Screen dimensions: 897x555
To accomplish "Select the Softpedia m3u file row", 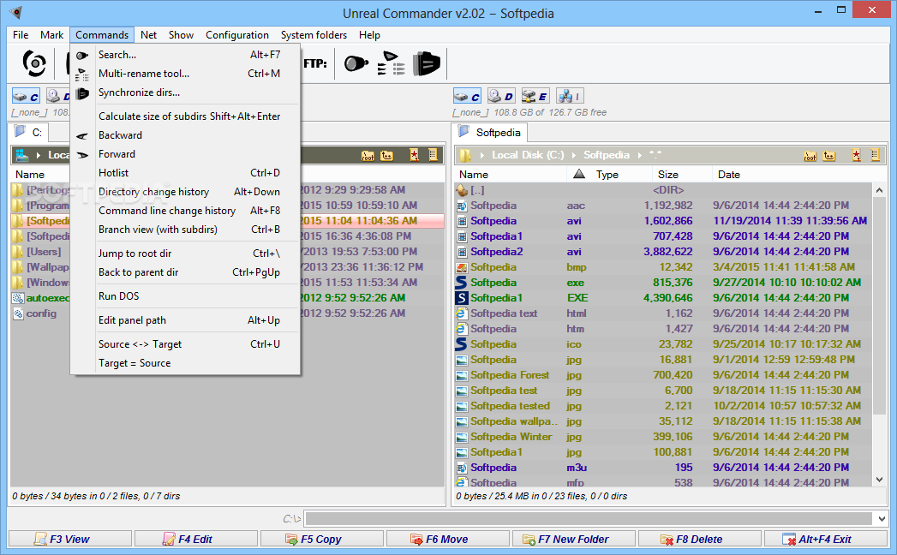I will [664, 468].
